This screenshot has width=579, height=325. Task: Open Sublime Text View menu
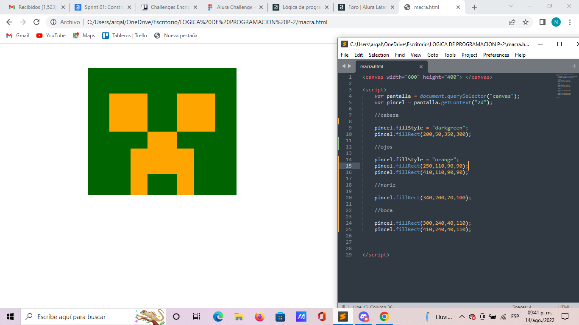click(416, 55)
